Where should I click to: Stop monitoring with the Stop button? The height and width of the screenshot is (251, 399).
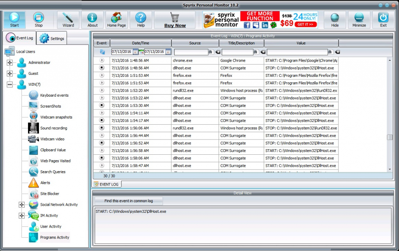tap(39, 19)
